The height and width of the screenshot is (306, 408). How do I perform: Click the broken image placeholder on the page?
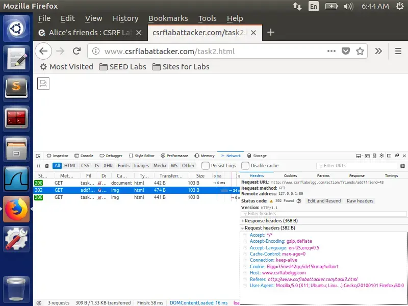[x=43, y=84]
